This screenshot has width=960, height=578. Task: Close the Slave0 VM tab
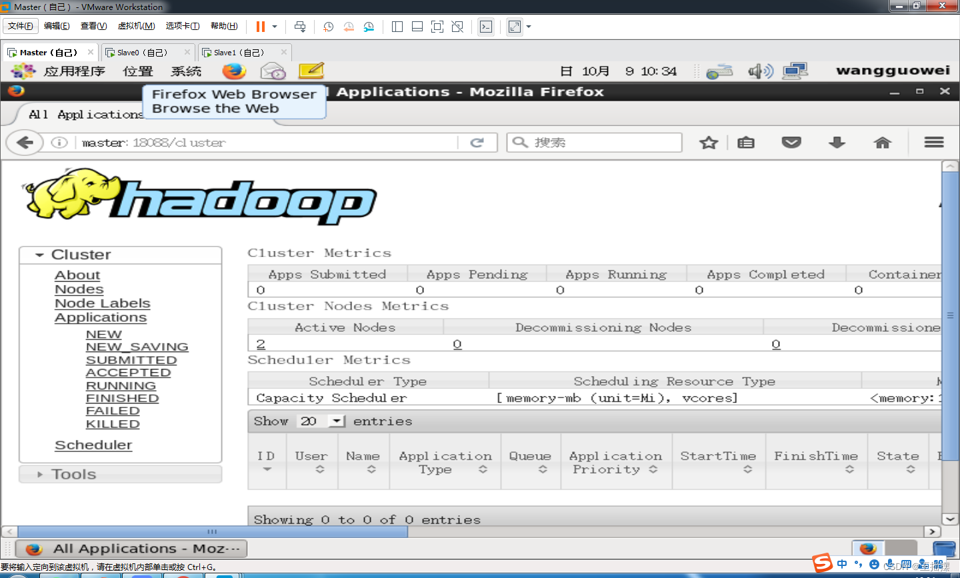(187, 52)
